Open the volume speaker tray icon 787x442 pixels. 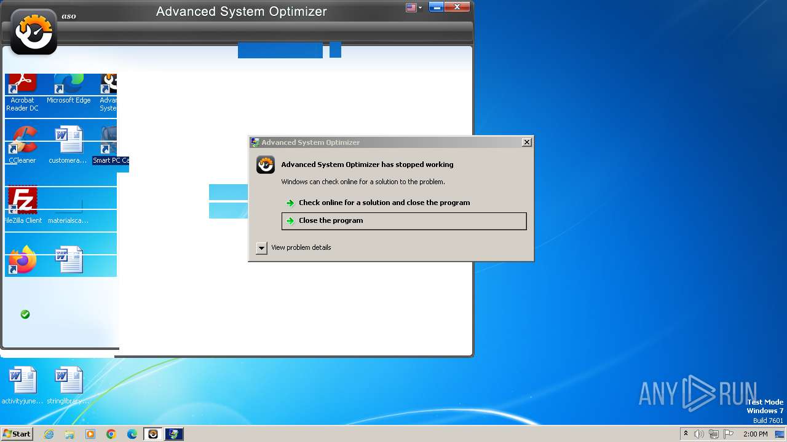[699, 434]
